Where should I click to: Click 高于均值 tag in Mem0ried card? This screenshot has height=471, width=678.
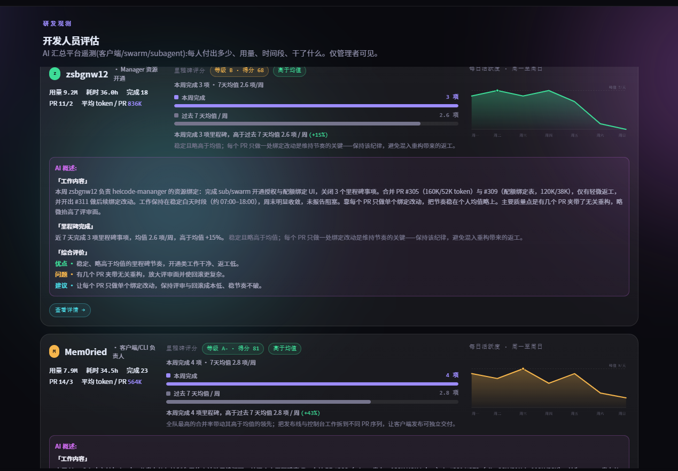pos(285,348)
